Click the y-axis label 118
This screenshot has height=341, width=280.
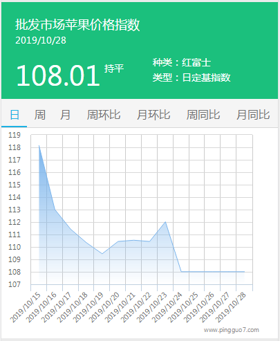(15, 147)
